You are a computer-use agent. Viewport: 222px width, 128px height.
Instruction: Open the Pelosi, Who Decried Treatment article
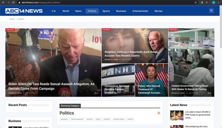tap(150, 89)
